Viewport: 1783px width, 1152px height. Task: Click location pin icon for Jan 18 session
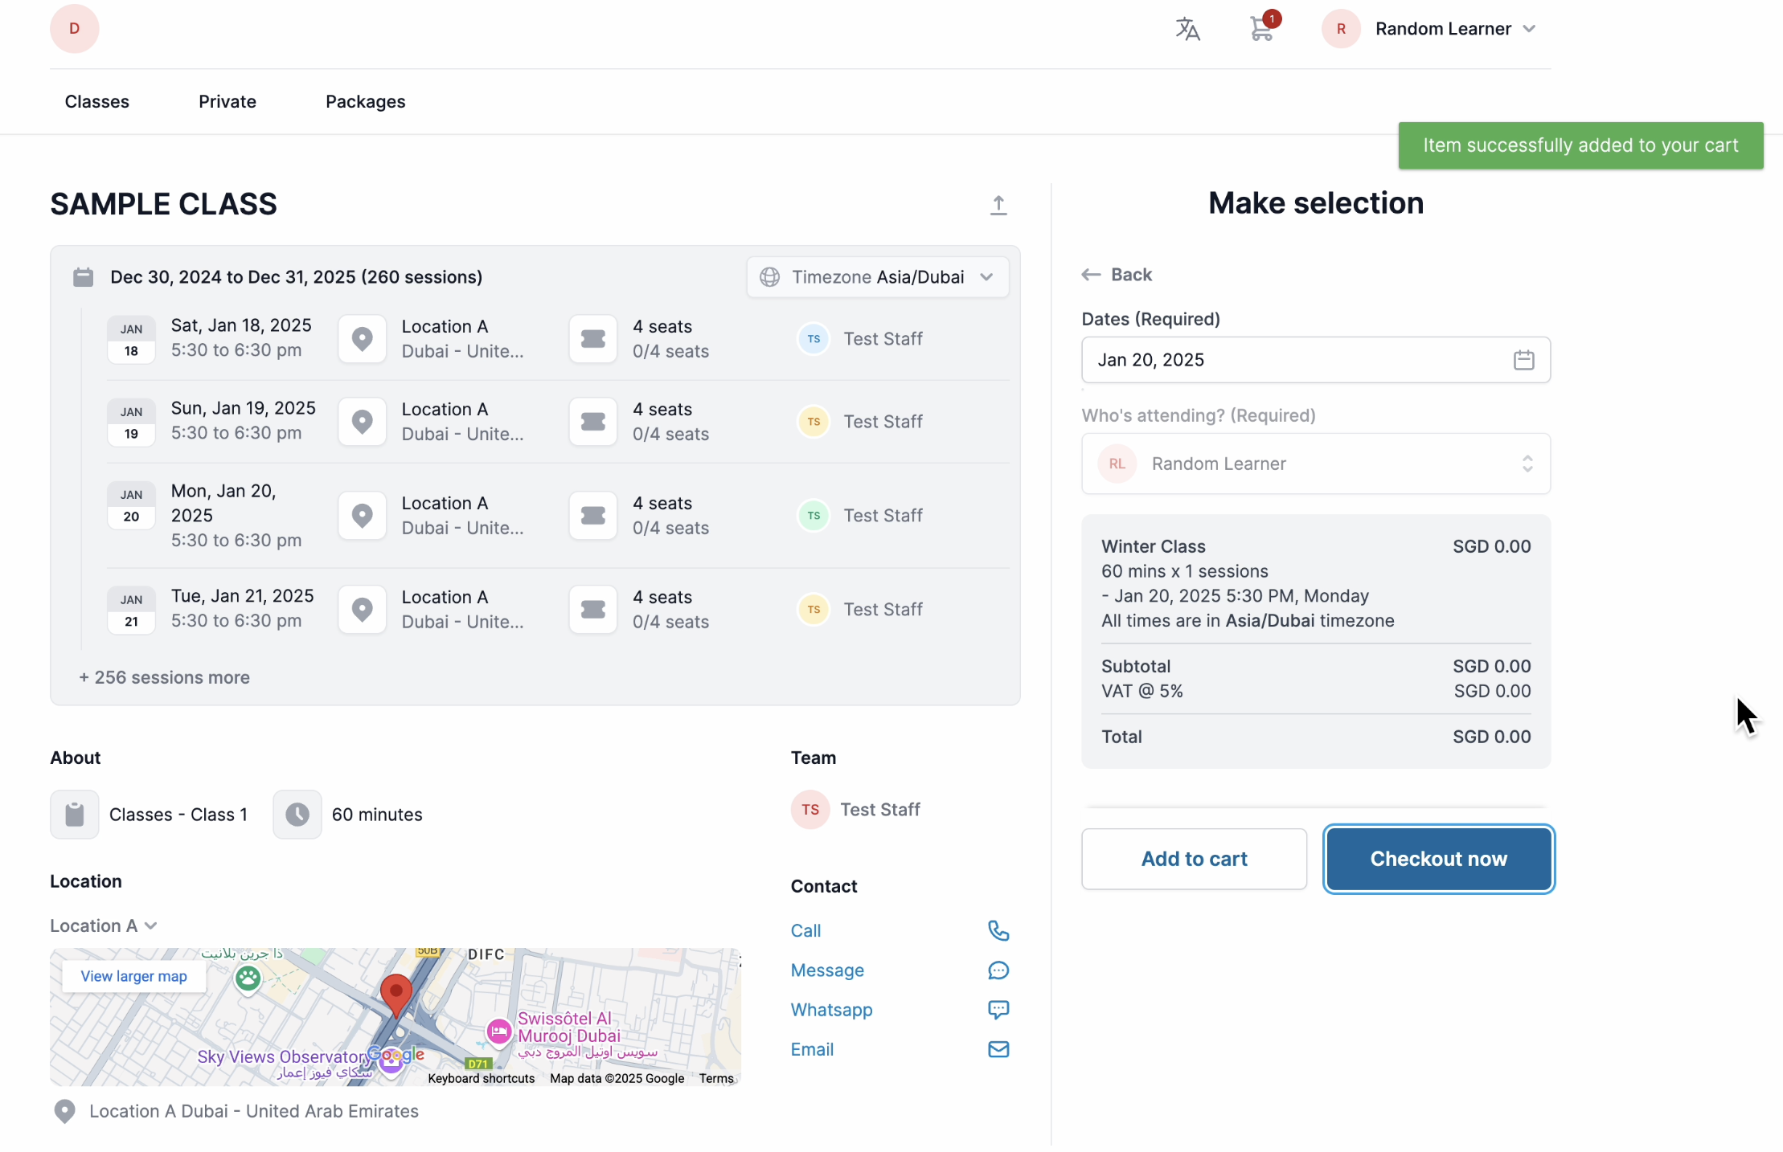pyautogui.click(x=363, y=339)
